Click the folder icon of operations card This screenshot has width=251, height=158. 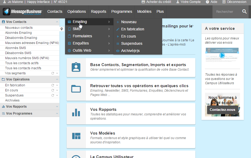click(76, 89)
